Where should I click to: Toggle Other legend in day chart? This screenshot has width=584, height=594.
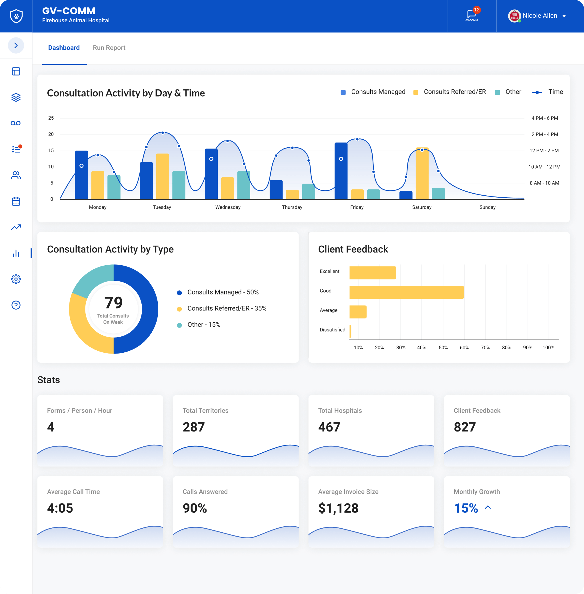click(x=508, y=92)
